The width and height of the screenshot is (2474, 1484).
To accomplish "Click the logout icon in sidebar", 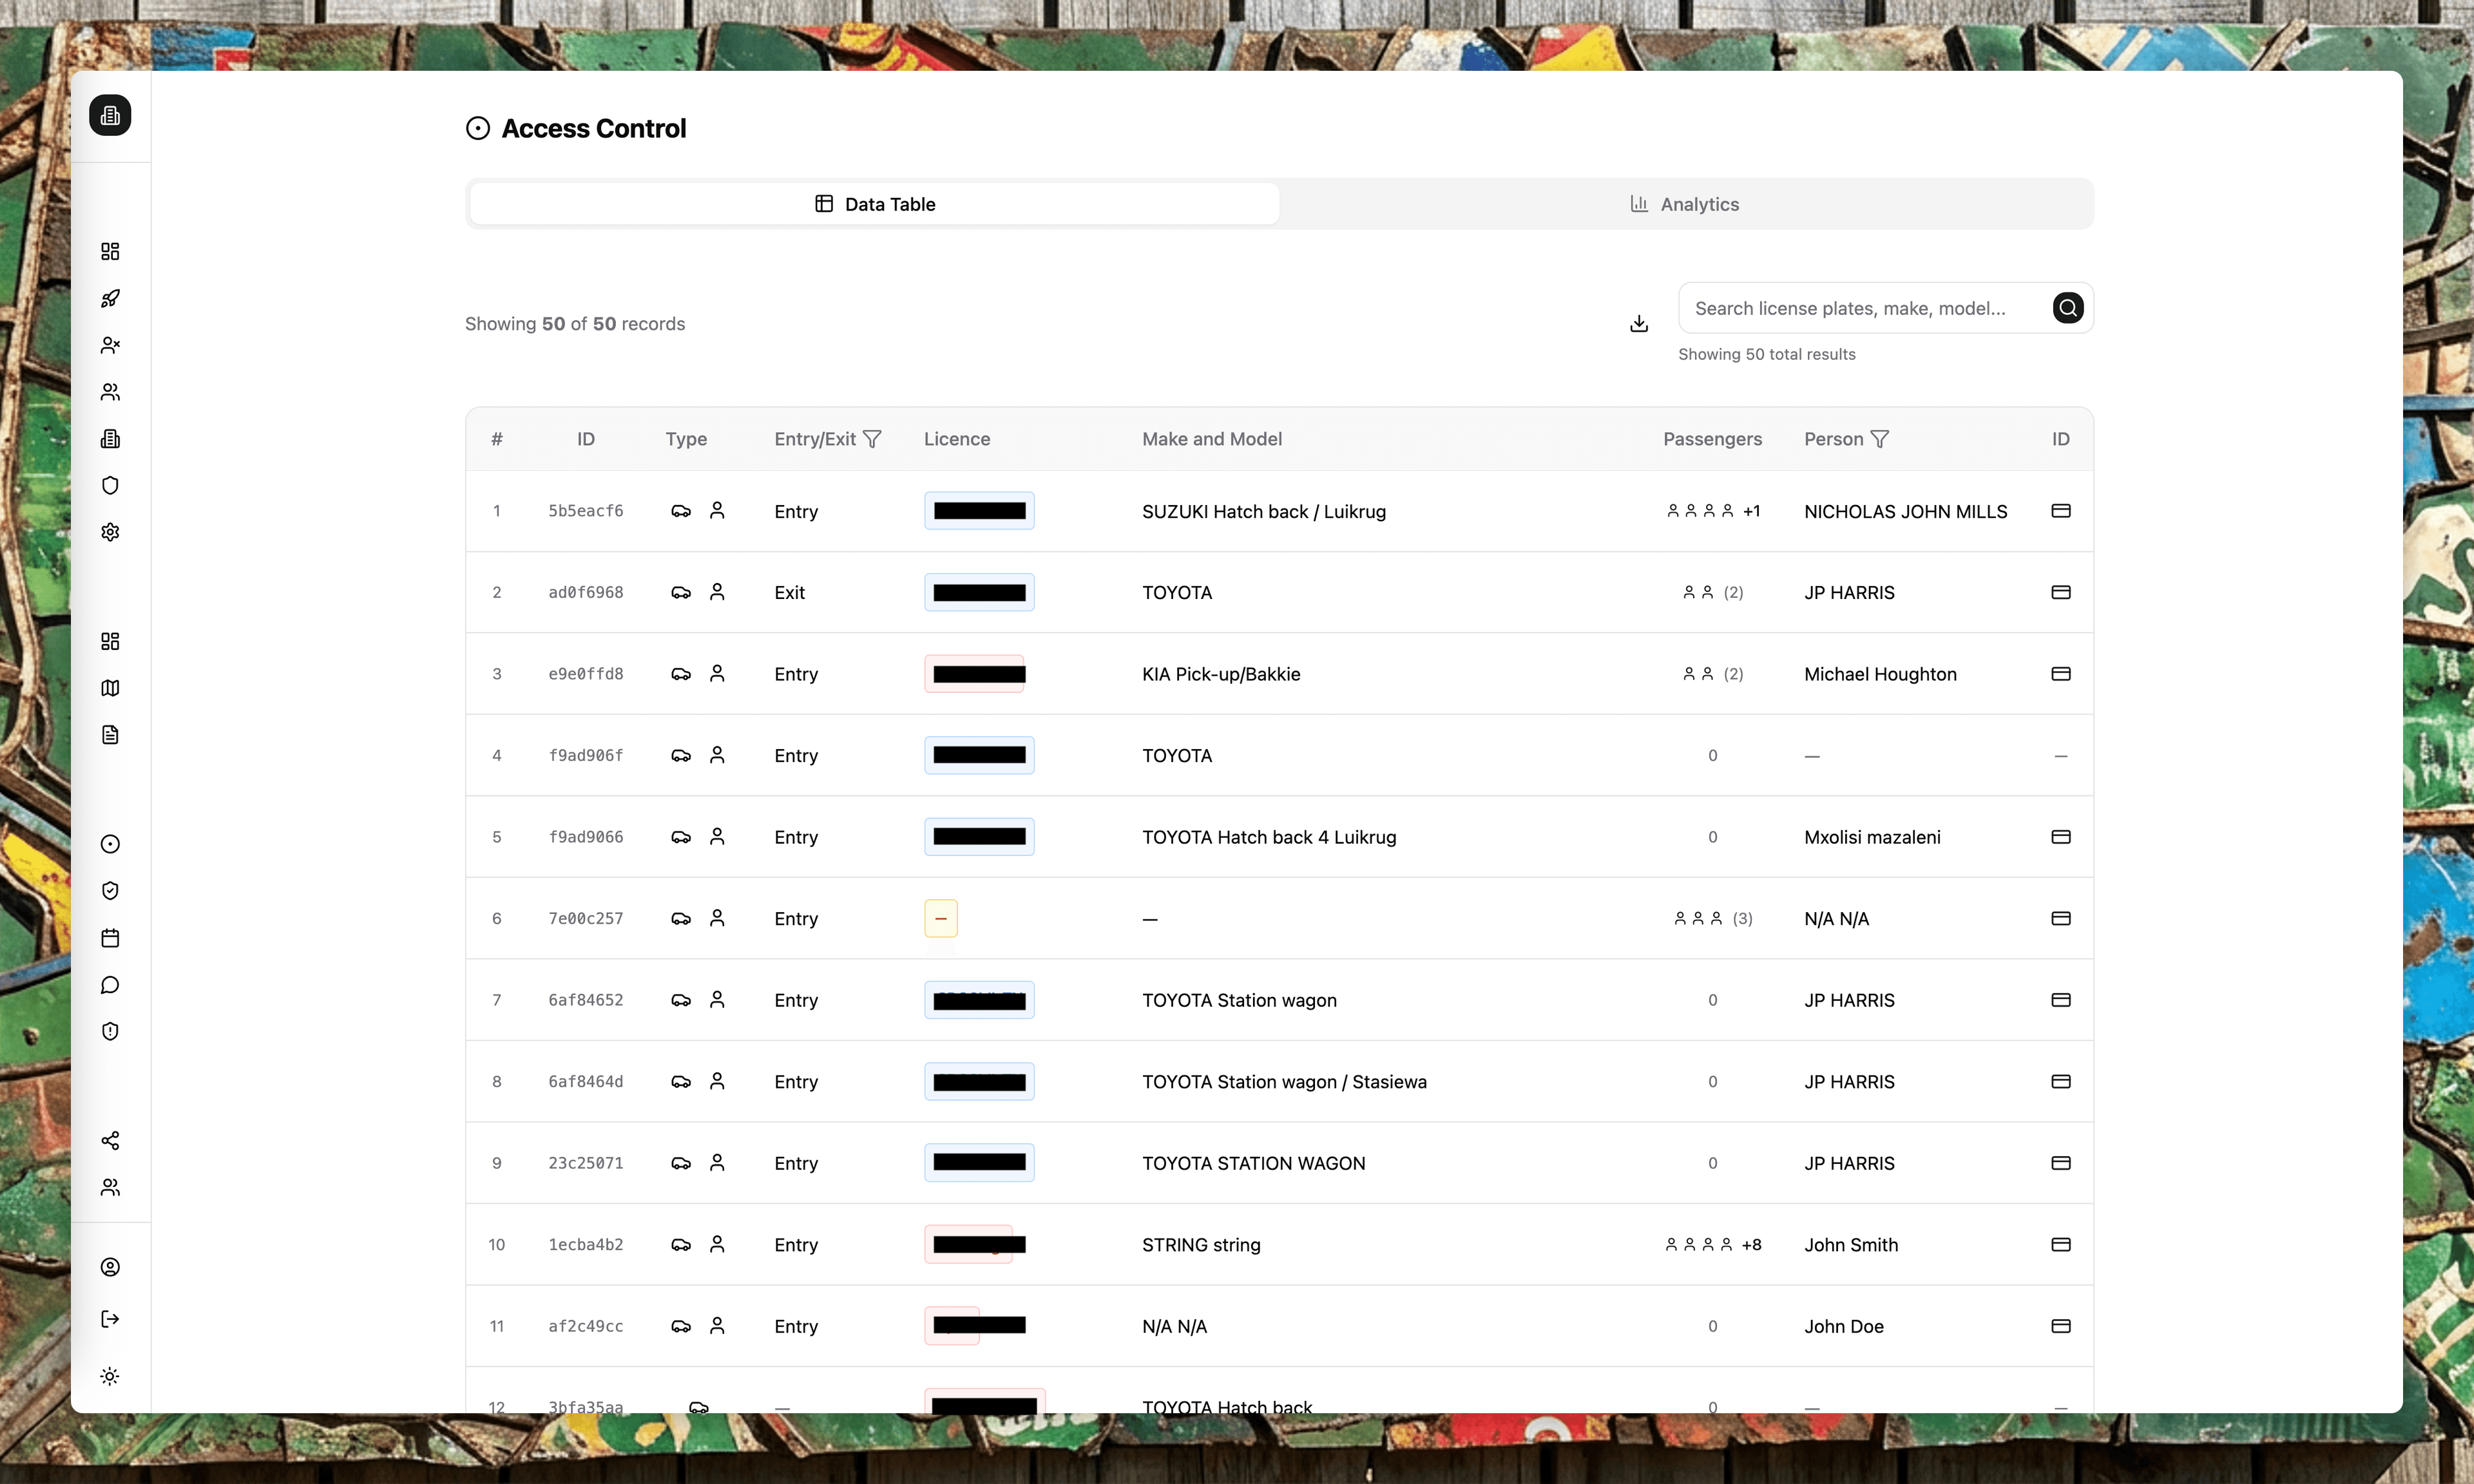I will tap(110, 1319).
